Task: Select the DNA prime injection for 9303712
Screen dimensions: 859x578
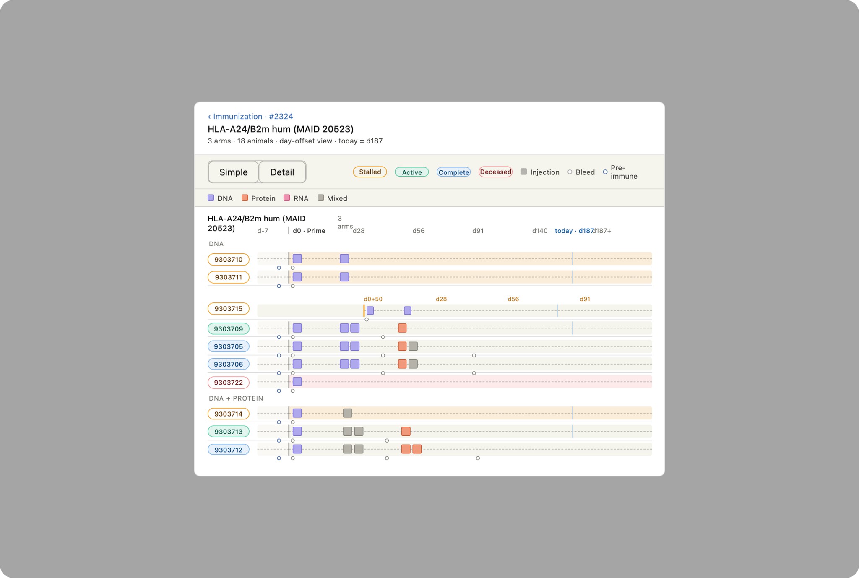Action: tap(297, 449)
